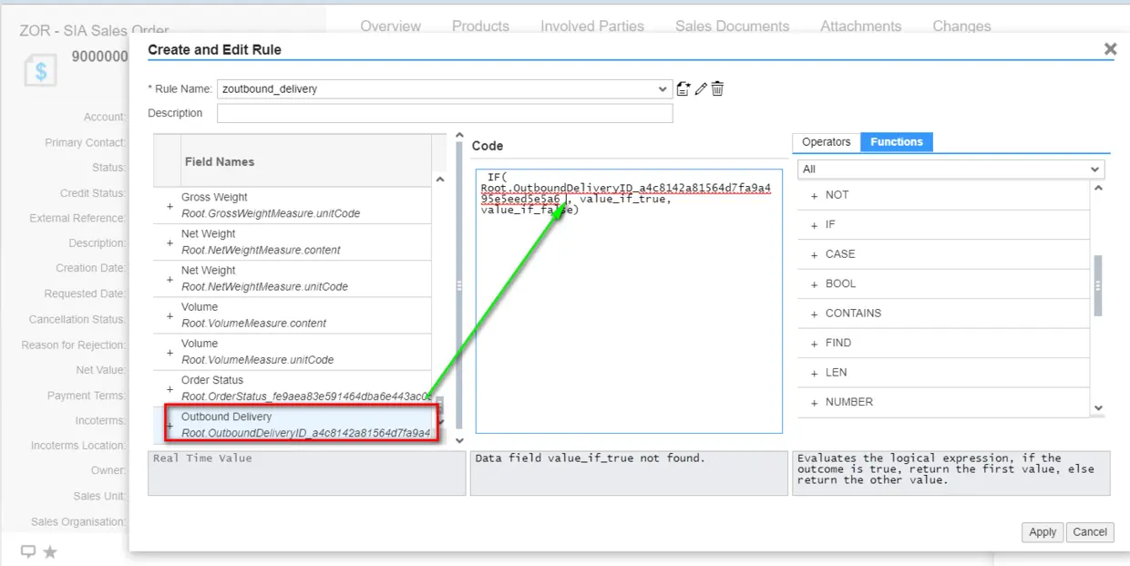Click the Root.OrderStatus field path text
1130x566 pixels.
306,396
